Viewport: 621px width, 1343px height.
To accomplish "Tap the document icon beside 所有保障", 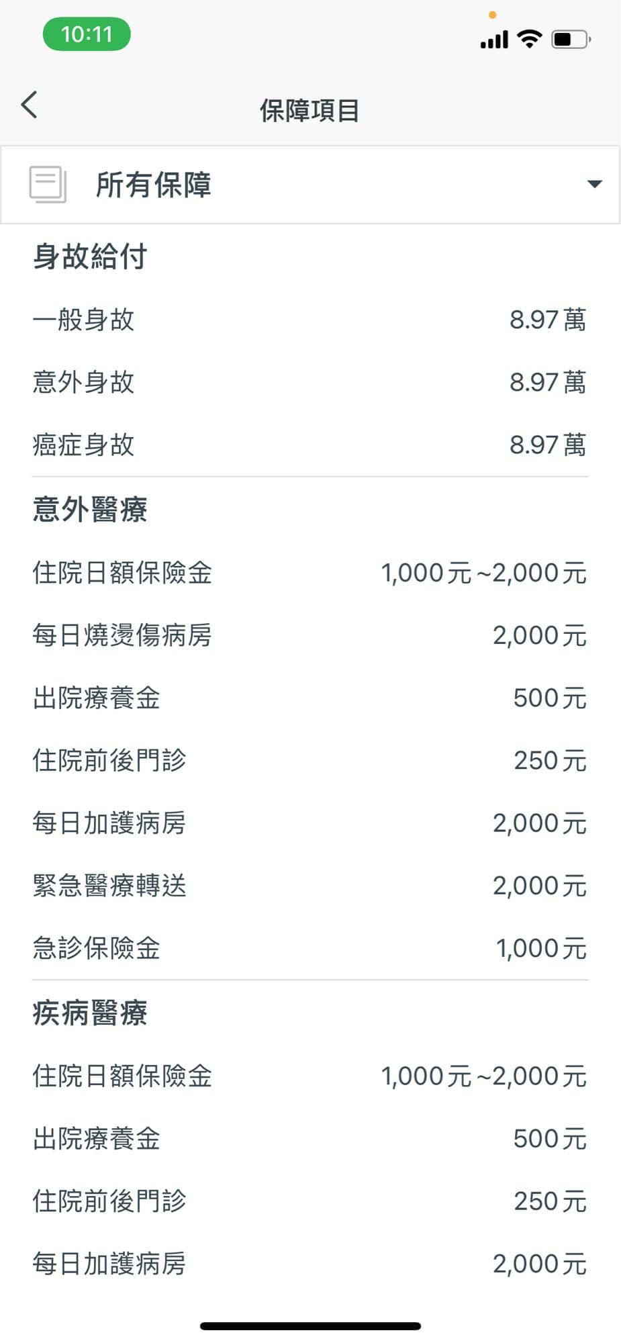I will [x=48, y=184].
